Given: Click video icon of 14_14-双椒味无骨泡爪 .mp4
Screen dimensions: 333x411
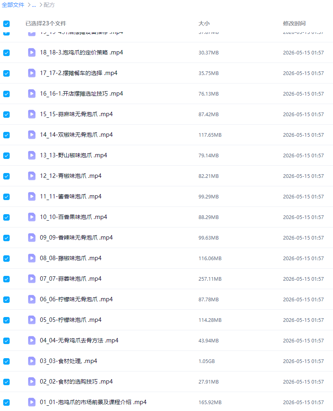Looking at the screenshot, I should [32, 135].
